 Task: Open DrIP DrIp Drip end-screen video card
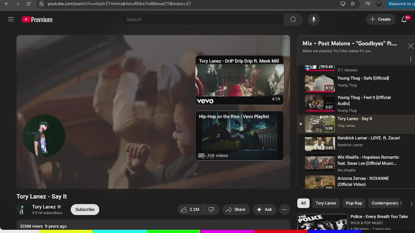pyautogui.click(x=239, y=80)
